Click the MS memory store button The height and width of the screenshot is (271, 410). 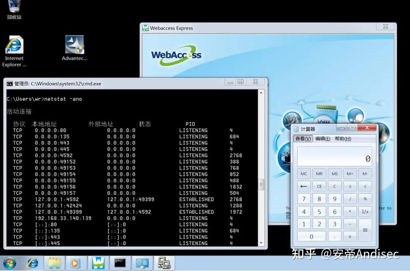(335, 174)
